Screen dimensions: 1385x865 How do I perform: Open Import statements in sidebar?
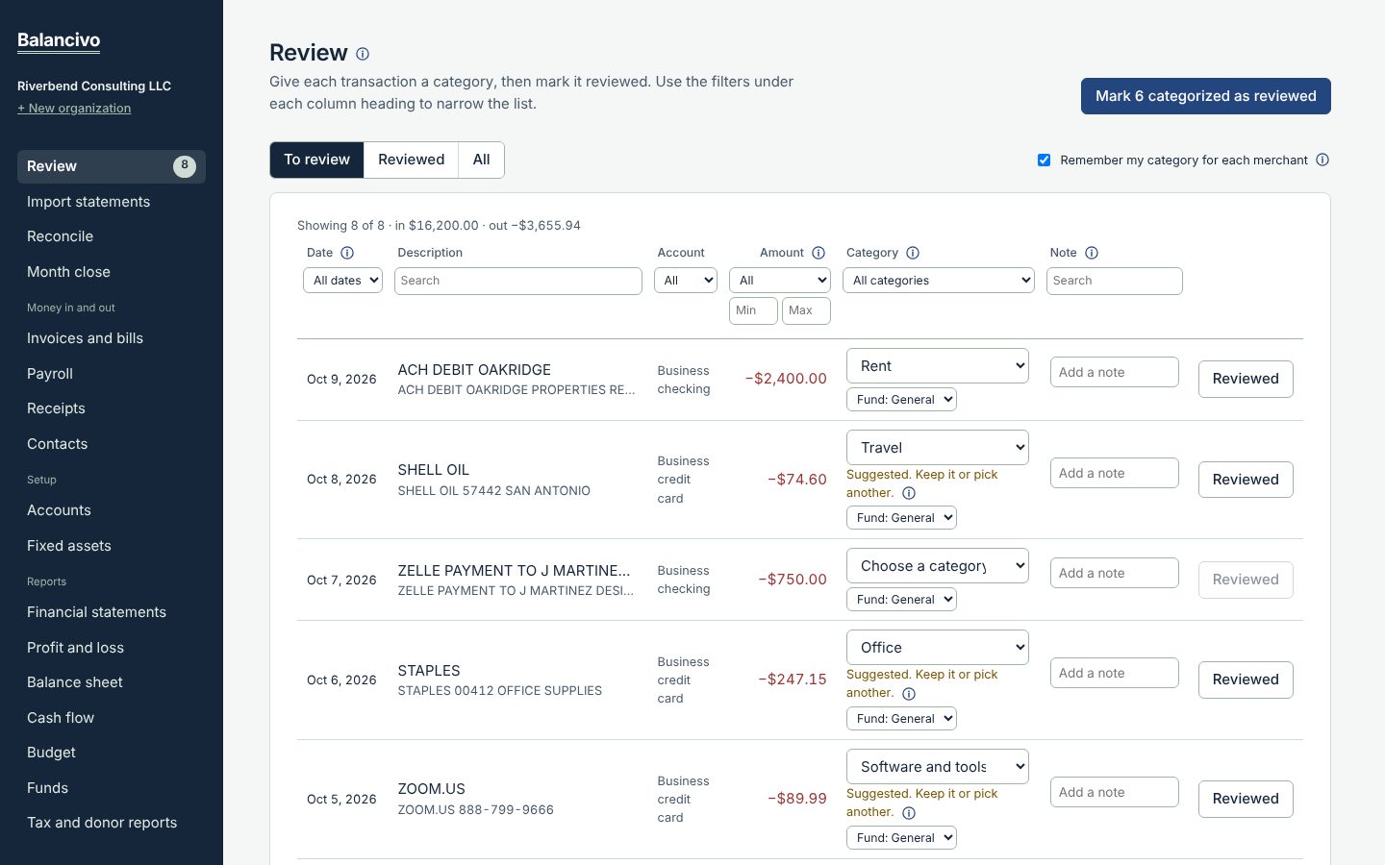click(112, 202)
